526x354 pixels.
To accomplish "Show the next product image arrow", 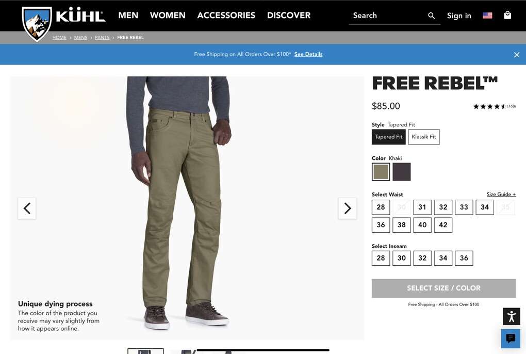I will [x=348, y=208].
